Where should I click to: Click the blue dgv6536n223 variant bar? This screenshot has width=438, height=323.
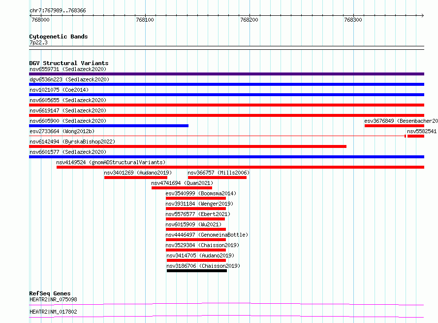click(x=226, y=84)
